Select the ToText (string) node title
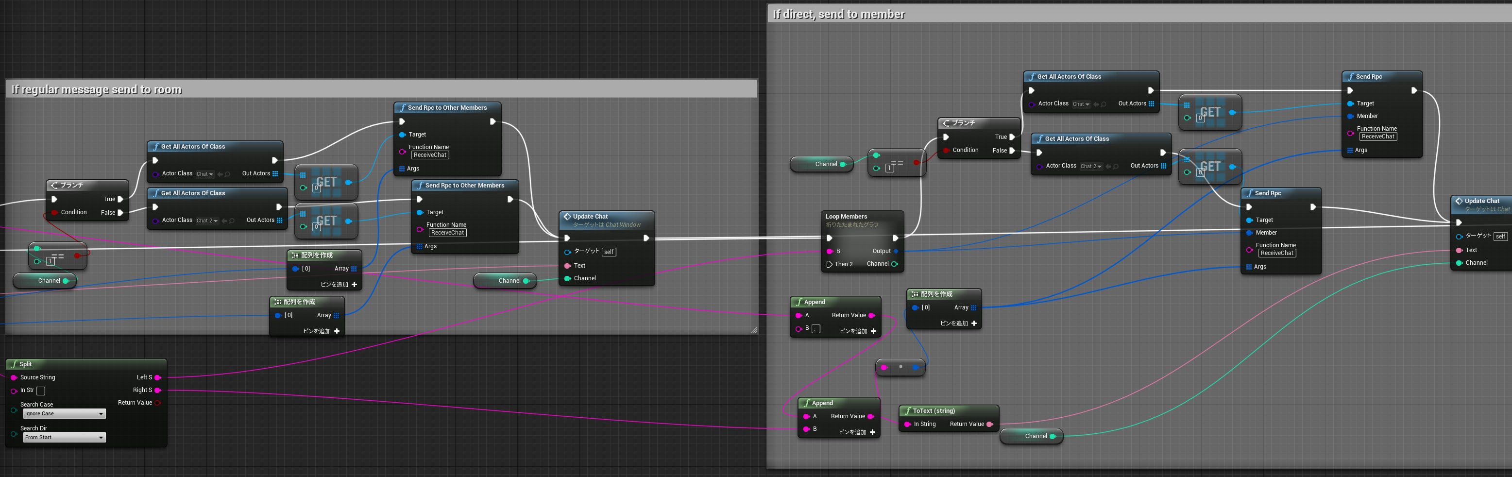 (934, 411)
